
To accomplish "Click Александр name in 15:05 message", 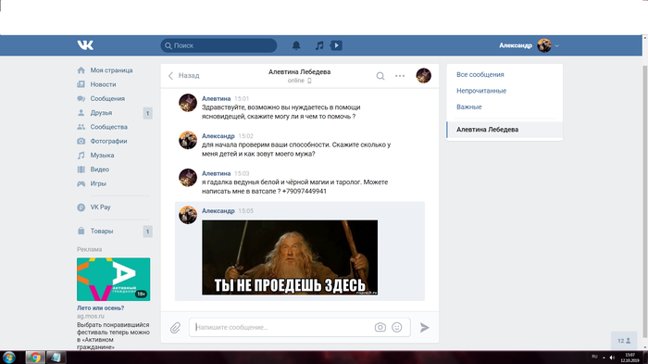I will click(218, 210).
